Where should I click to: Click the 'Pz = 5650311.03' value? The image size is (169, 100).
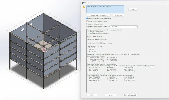point(112,61)
